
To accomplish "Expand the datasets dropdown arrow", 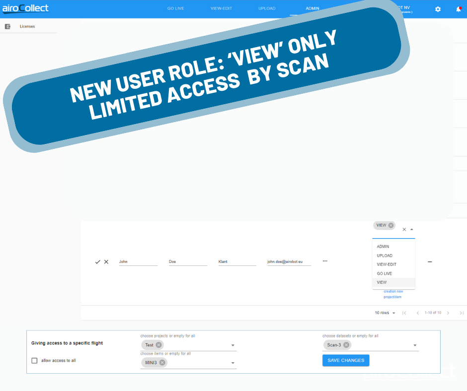I will pyautogui.click(x=415, y=345).
